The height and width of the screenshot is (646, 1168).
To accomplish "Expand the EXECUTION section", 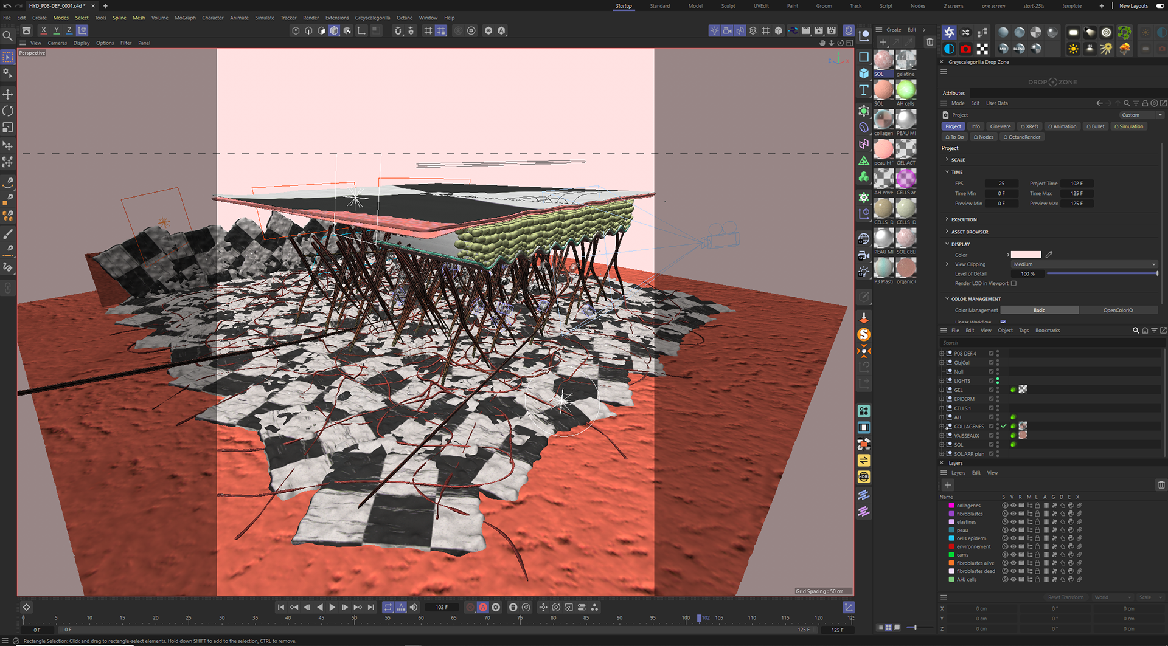I will tap(947, 219).
